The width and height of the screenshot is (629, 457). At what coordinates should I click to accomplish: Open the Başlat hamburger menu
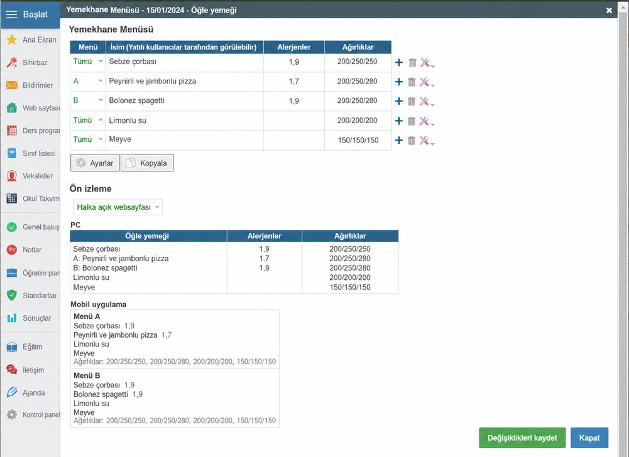30,14
